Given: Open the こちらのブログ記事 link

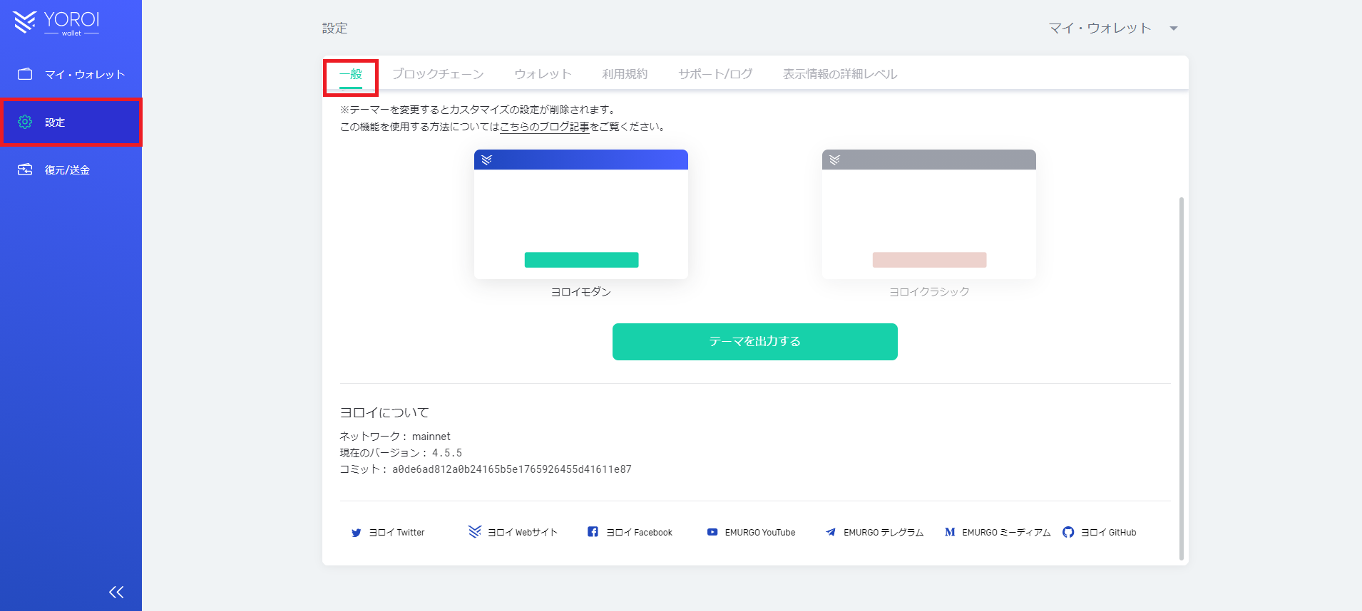Looking at the screenshot, I should tap(544, 127).
